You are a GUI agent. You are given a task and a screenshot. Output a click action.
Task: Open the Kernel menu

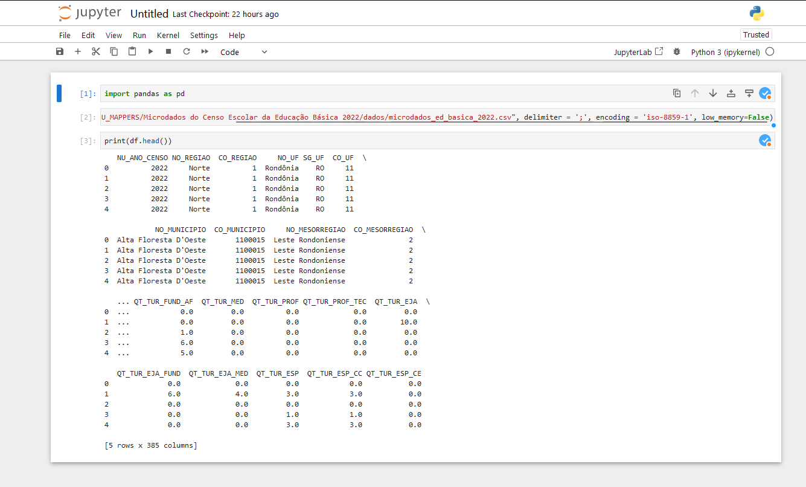(168, 35)
